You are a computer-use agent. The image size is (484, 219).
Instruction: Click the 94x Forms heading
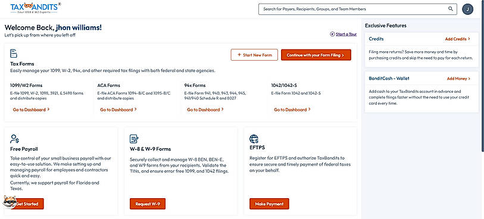pyautogui.click(x=195, y=86)
